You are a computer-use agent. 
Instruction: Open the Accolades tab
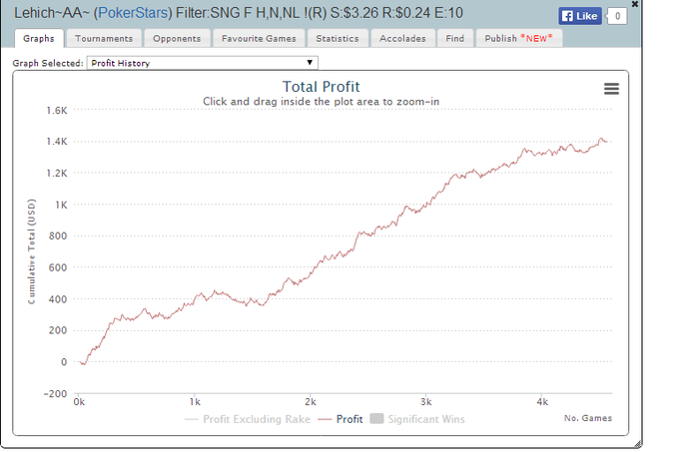[402, 38]
